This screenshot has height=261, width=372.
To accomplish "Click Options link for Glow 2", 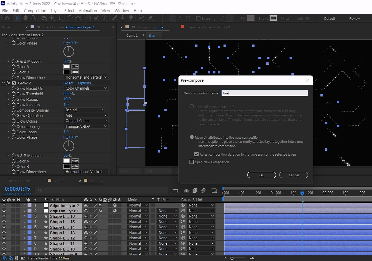I will pyautogui.click(x=86, y=83).
